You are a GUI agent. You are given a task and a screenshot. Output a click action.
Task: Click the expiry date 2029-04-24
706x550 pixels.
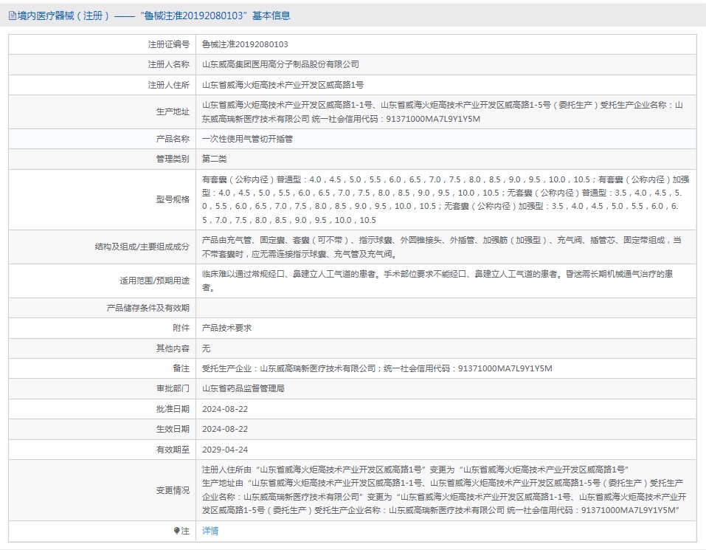click(225, 450)
